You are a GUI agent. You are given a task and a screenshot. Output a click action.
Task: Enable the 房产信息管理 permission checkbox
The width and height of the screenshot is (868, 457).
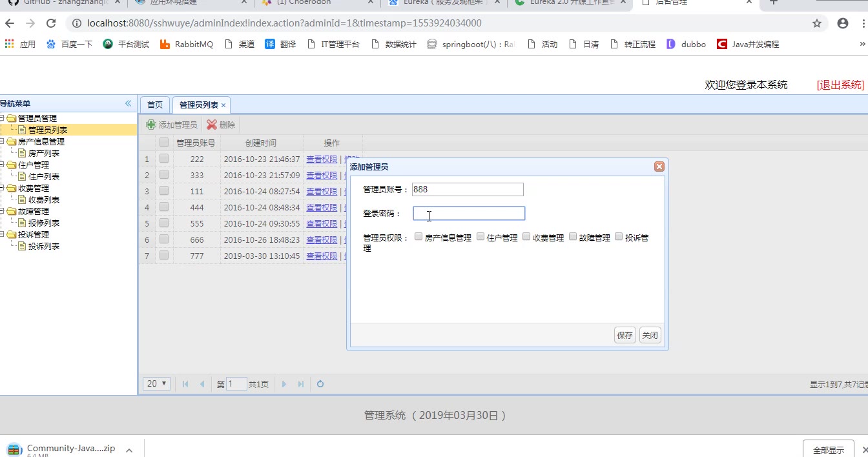tap(418, 237)
